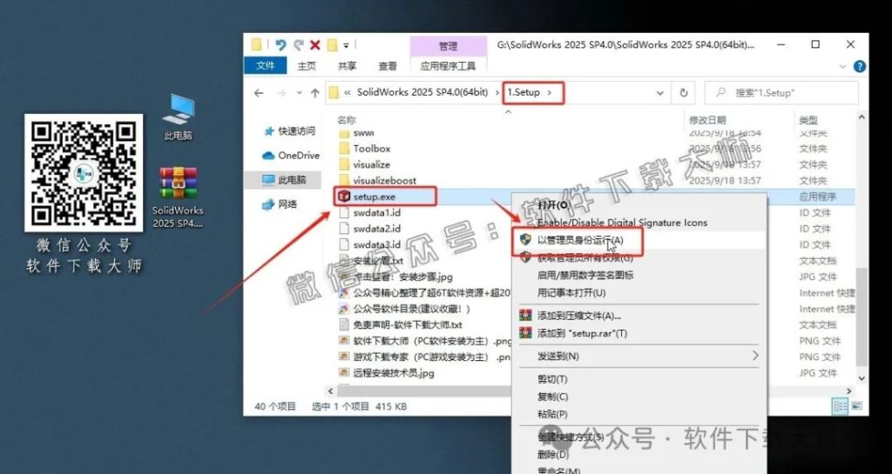Click 此电脑 desktop icon
The width and height of the screenshot is (892, 474).
(x=178, y=117)
